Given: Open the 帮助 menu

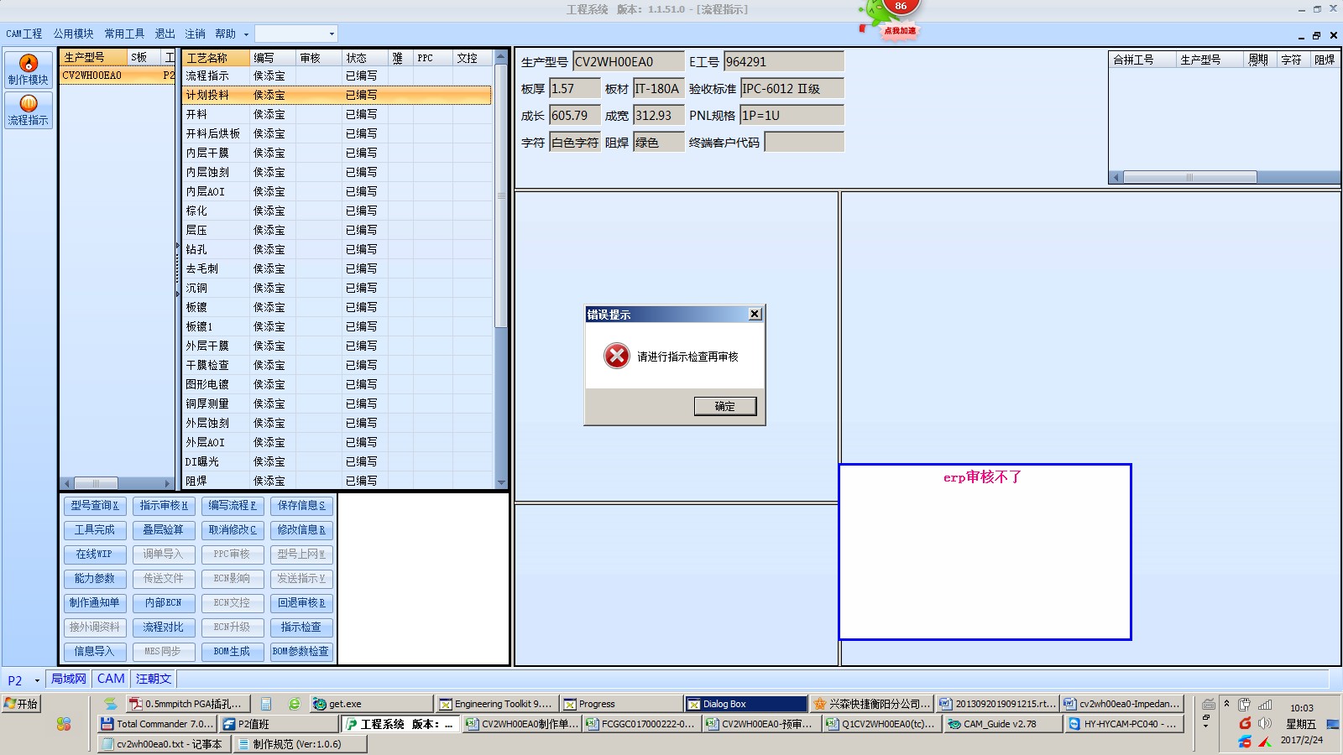Looking at the screenshot, I should tap(225, 34).
